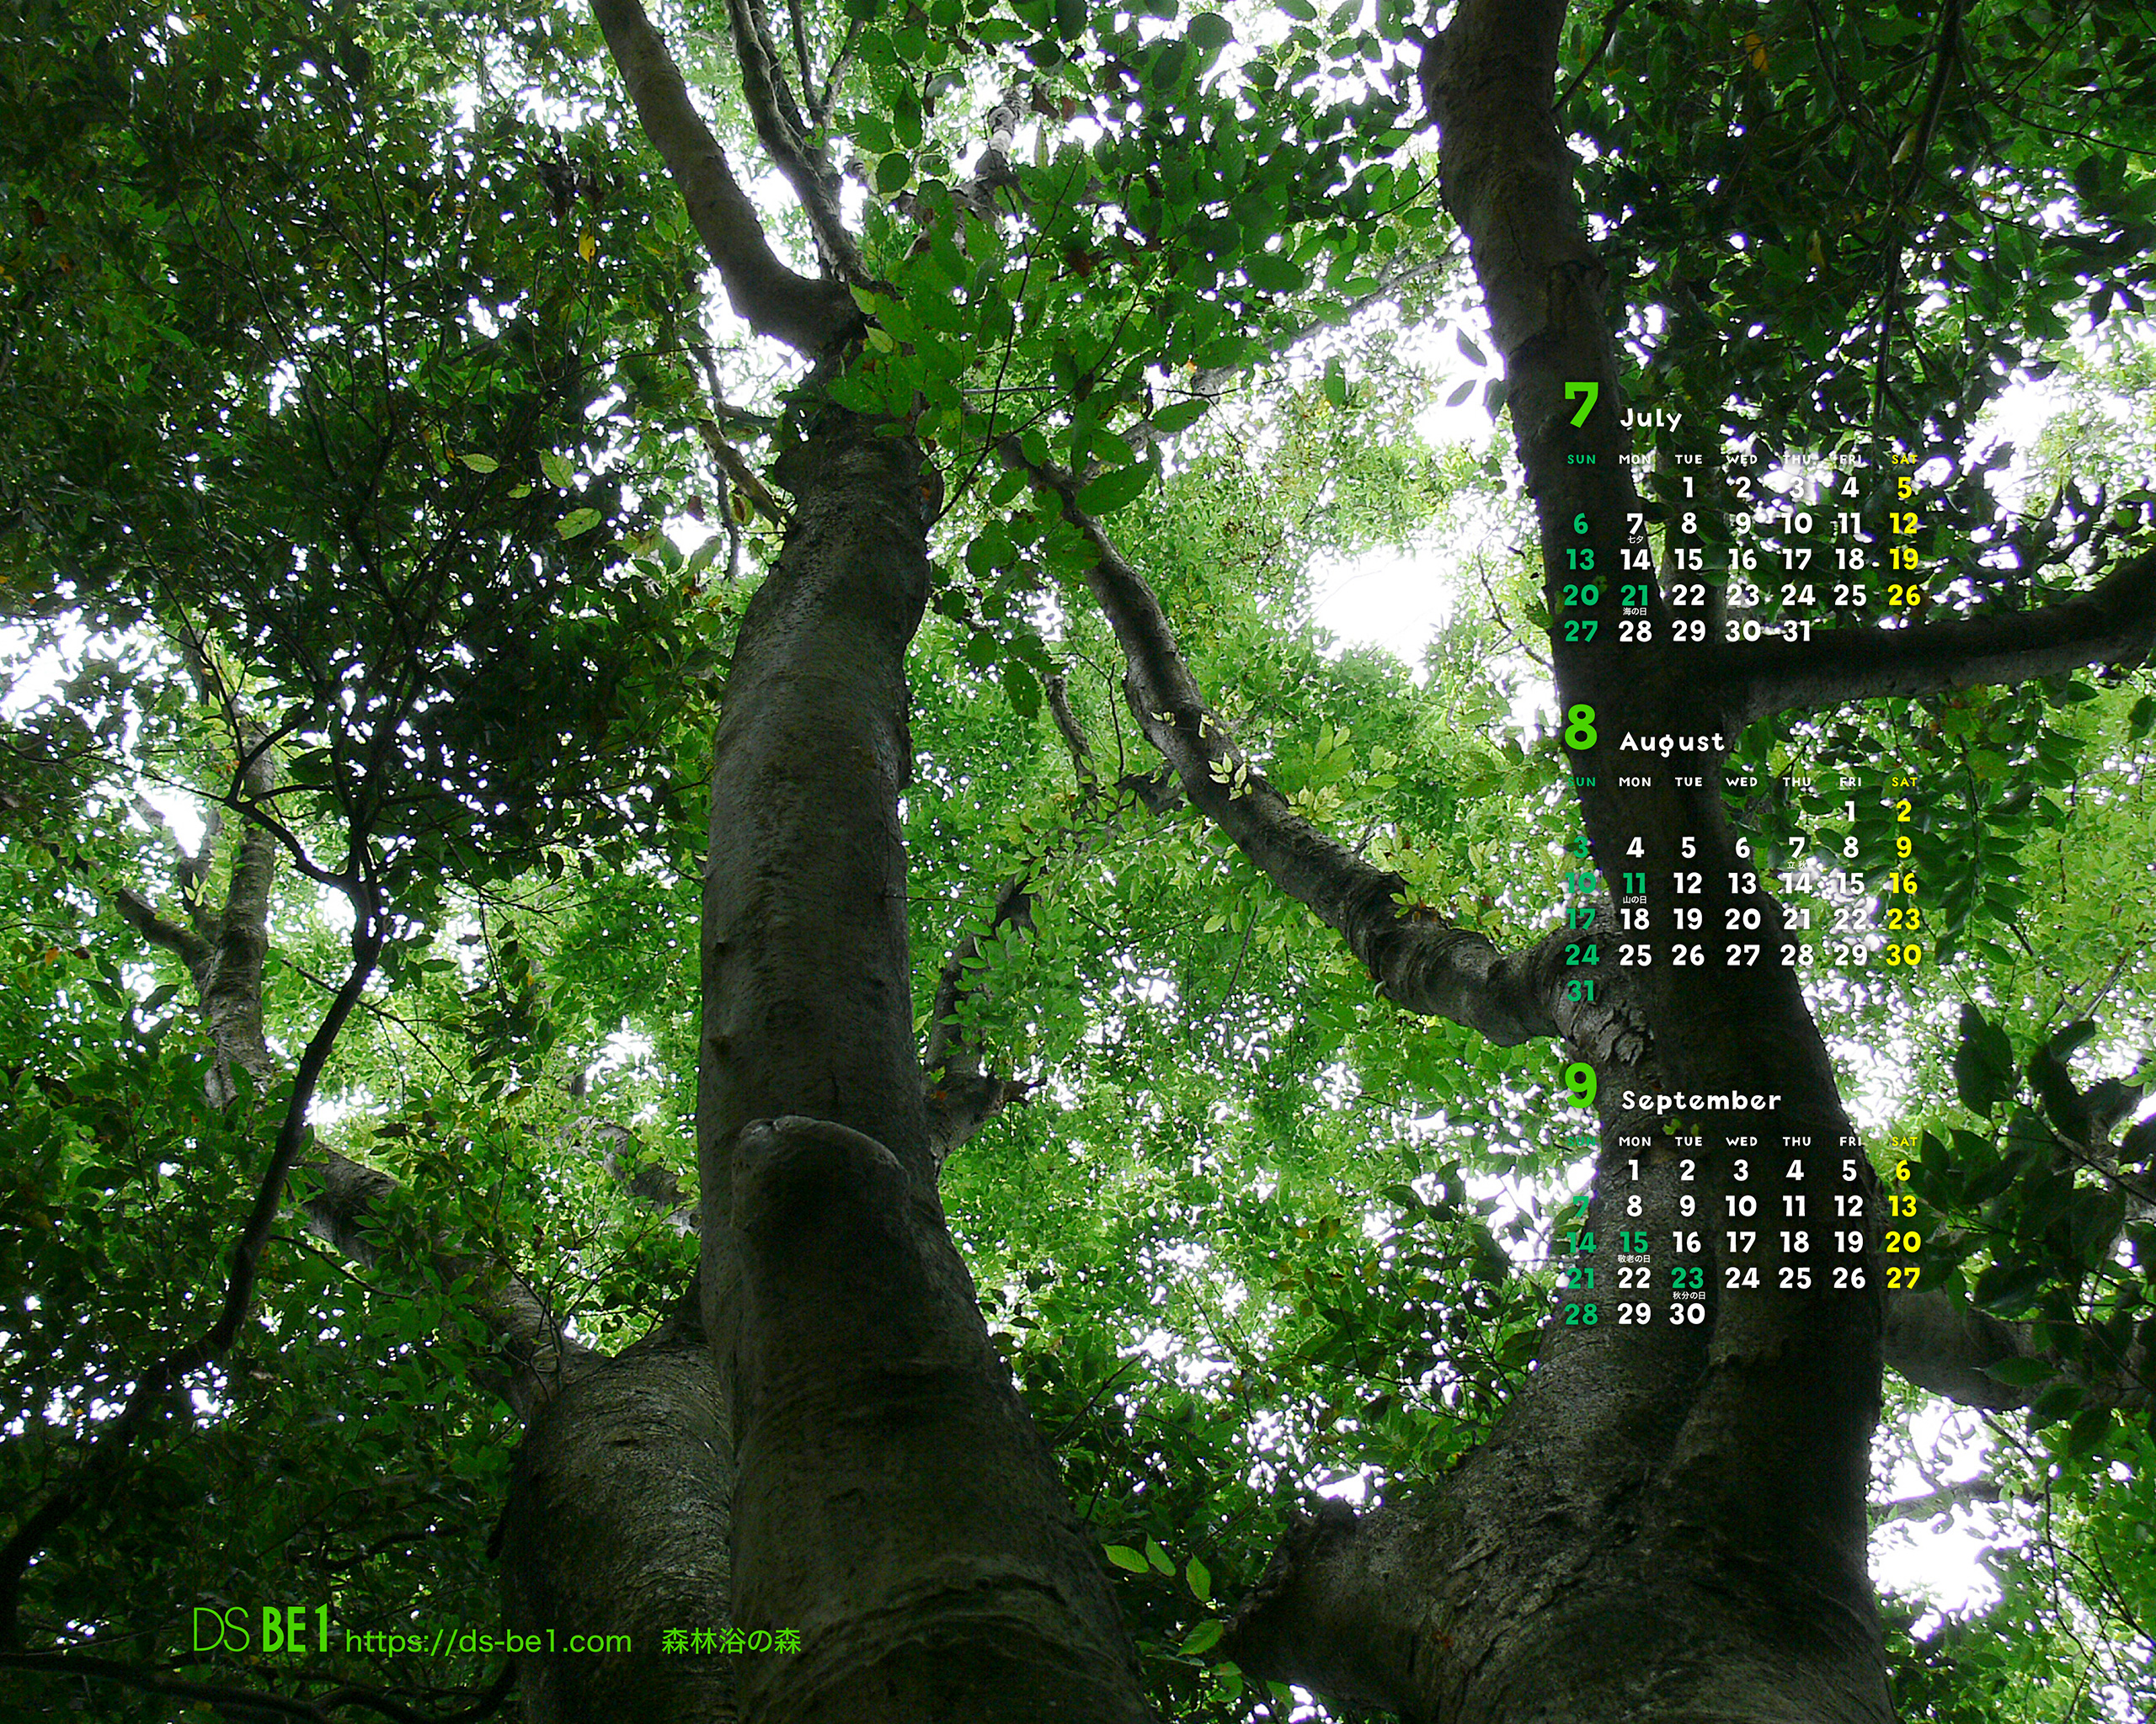This screenshot has height=1724, width=2156.
Task: Click the large green 9 month number
Action: (1581, 1087)
